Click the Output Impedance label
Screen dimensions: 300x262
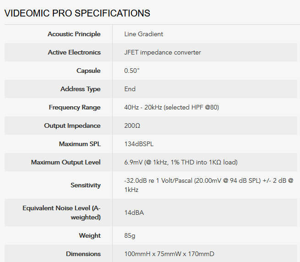[x=72, y=126]
